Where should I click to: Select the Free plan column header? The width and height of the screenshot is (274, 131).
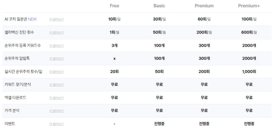114,6
